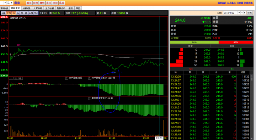Go to next date arrow

[x=245, y=13]
